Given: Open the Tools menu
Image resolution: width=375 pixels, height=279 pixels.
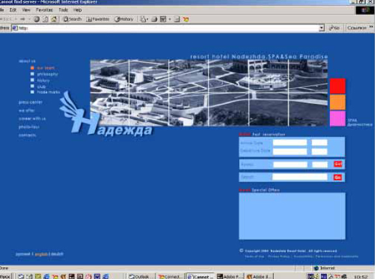Looking at the screenshot, I should click(63, 10).
